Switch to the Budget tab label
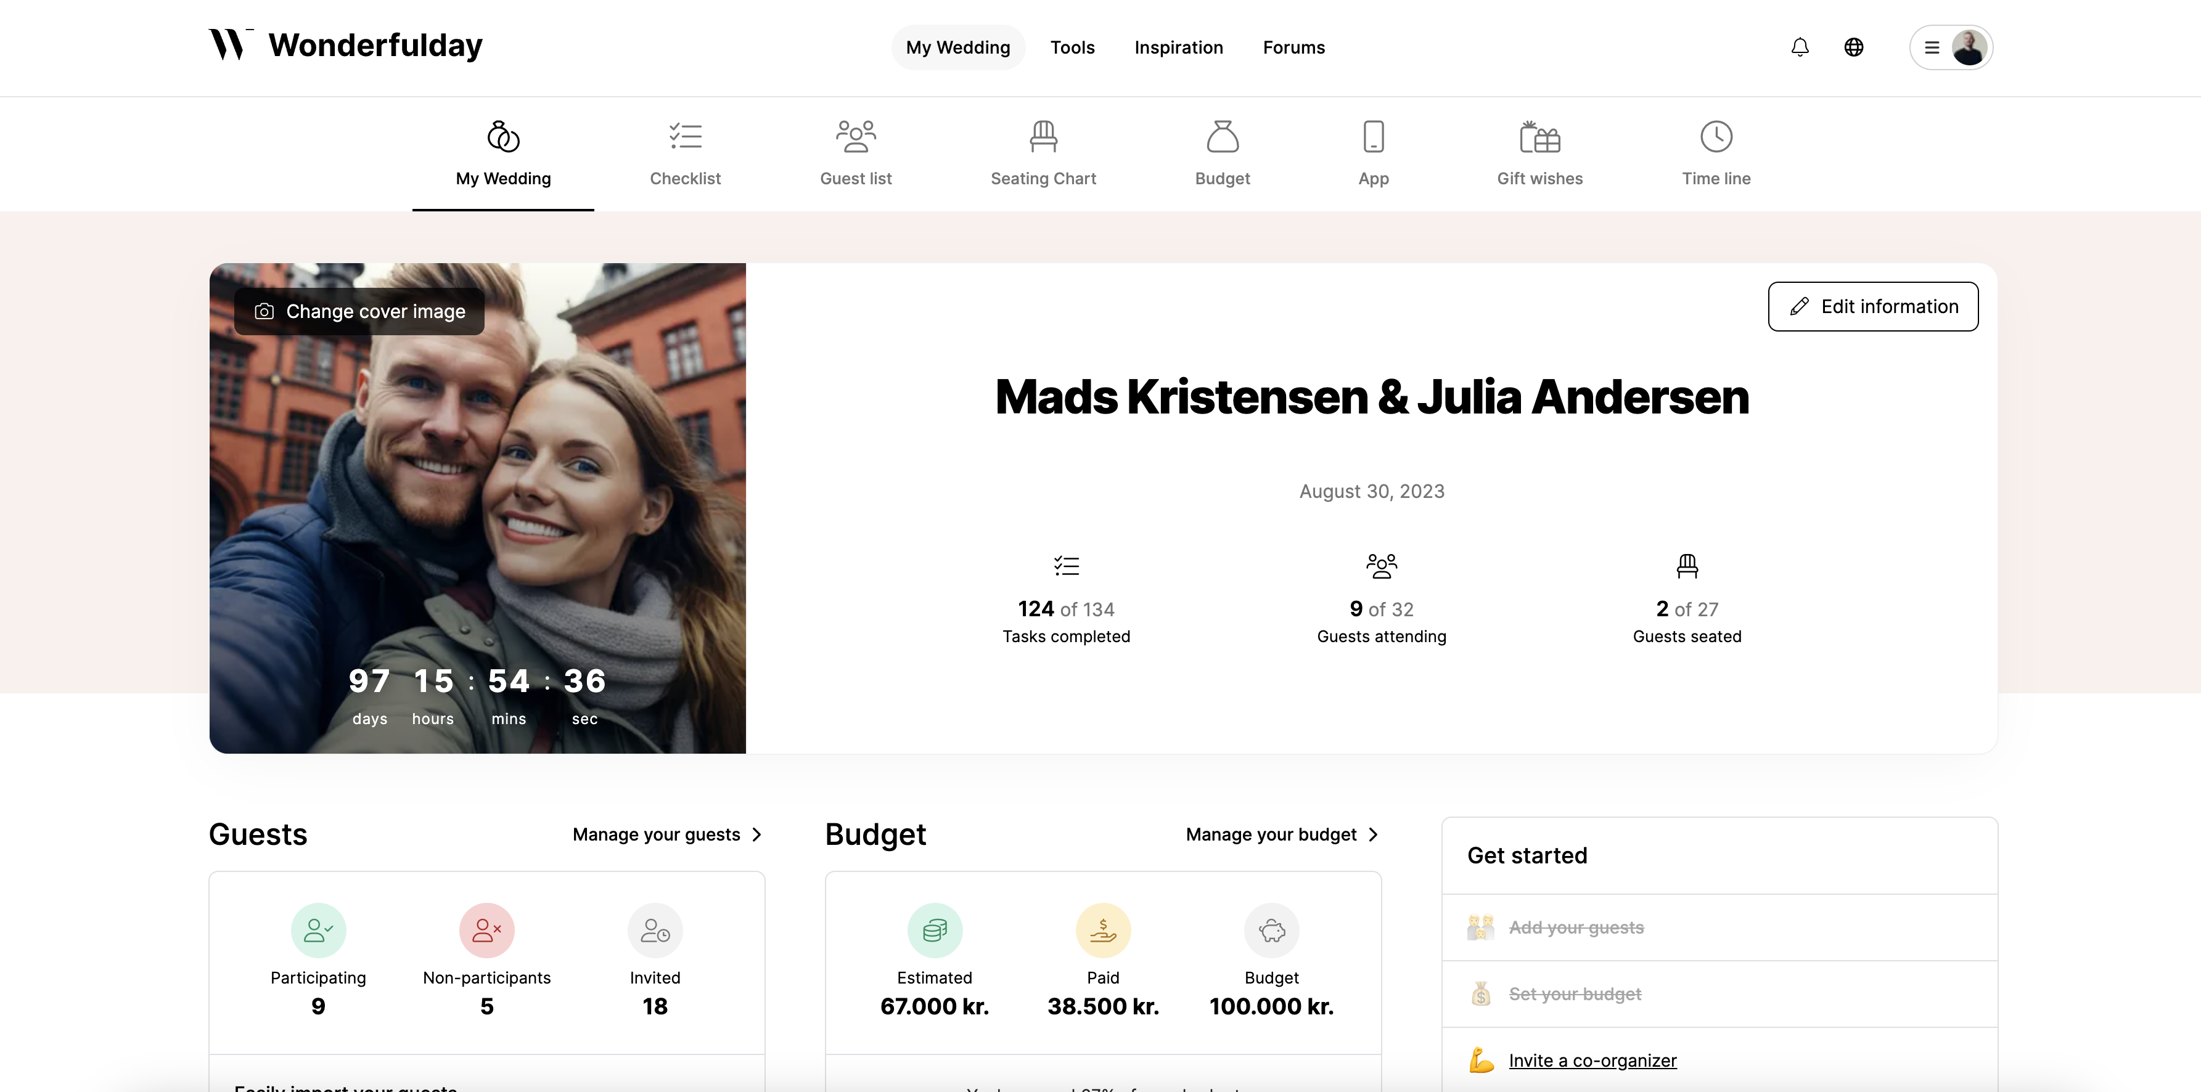Image resolution: width=2201 pixels, height=1092 pixels. tap(1222, 179)
